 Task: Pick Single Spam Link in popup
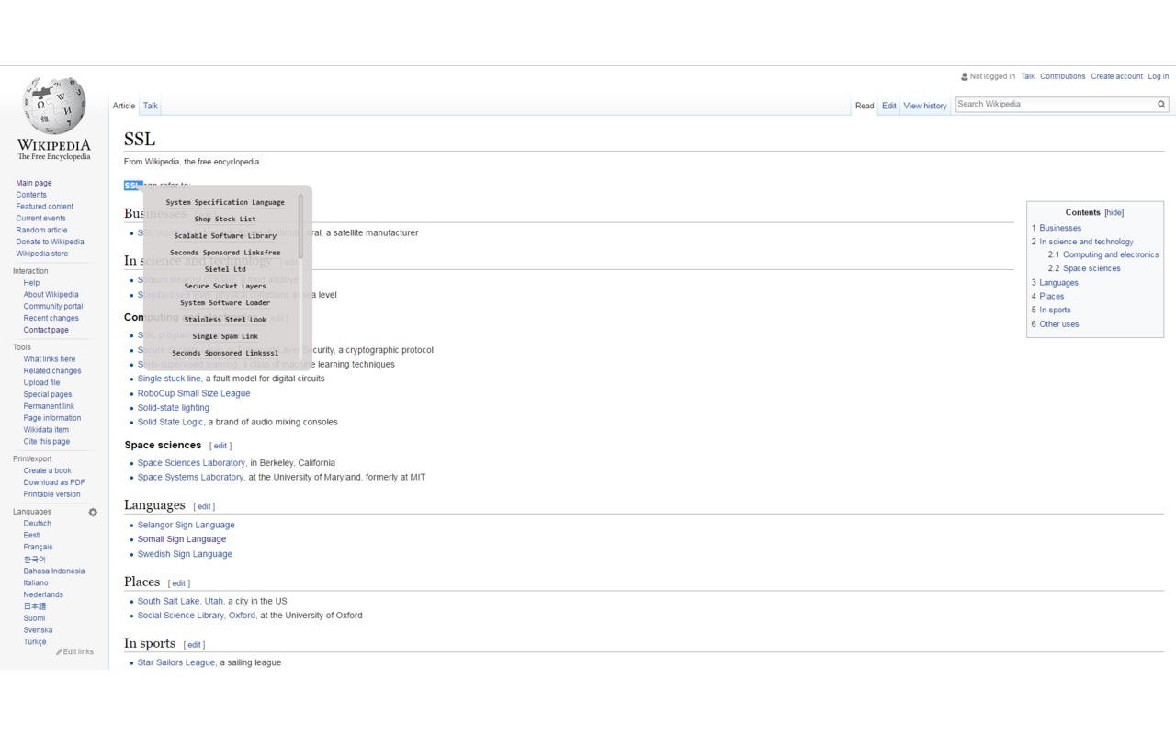coord(225,336)
